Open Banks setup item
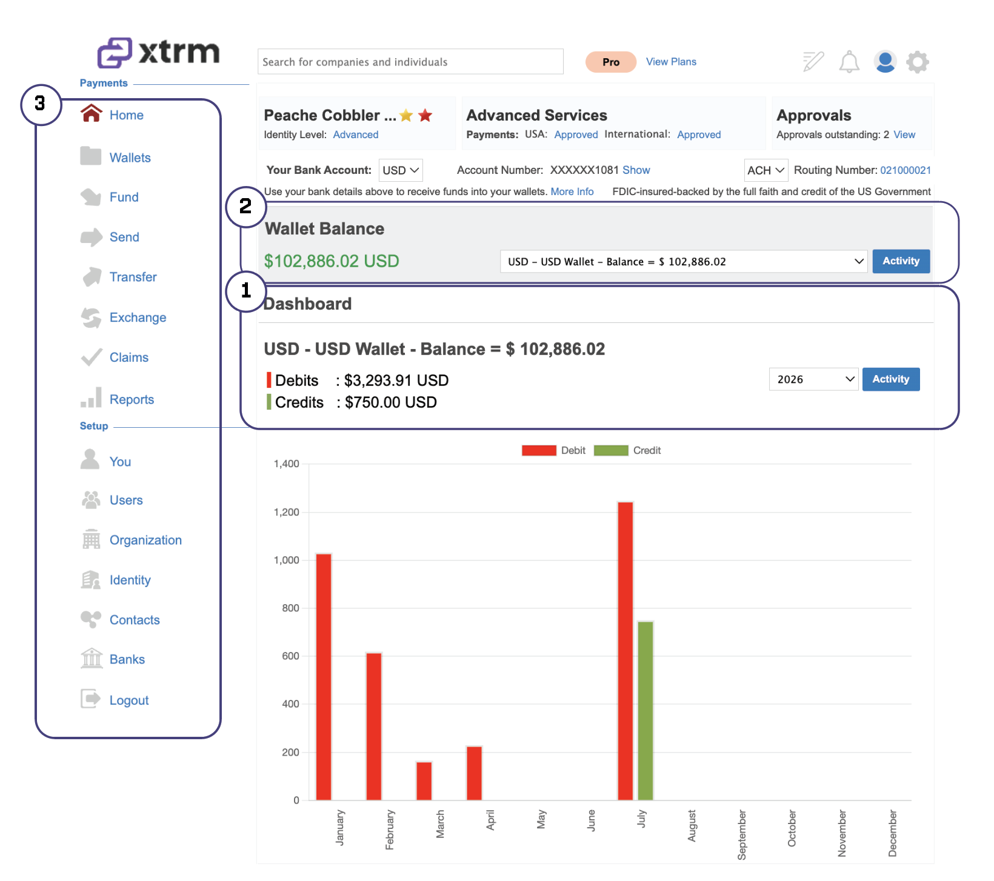This screenshot has width=994, height=881. [x=127, y=659]
